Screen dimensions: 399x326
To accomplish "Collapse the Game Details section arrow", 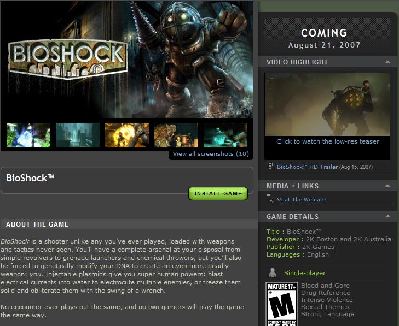I will pos(388,216).
